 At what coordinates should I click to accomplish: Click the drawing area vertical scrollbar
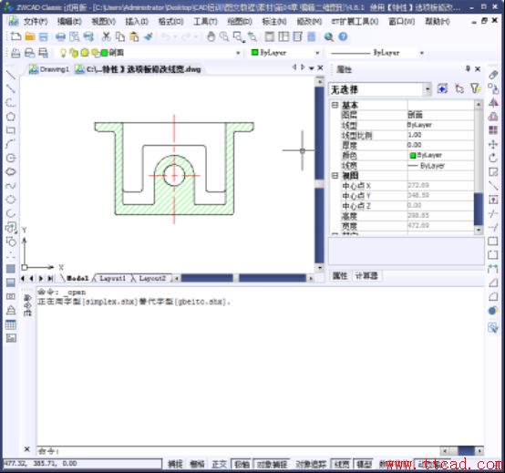click(319, 174)
